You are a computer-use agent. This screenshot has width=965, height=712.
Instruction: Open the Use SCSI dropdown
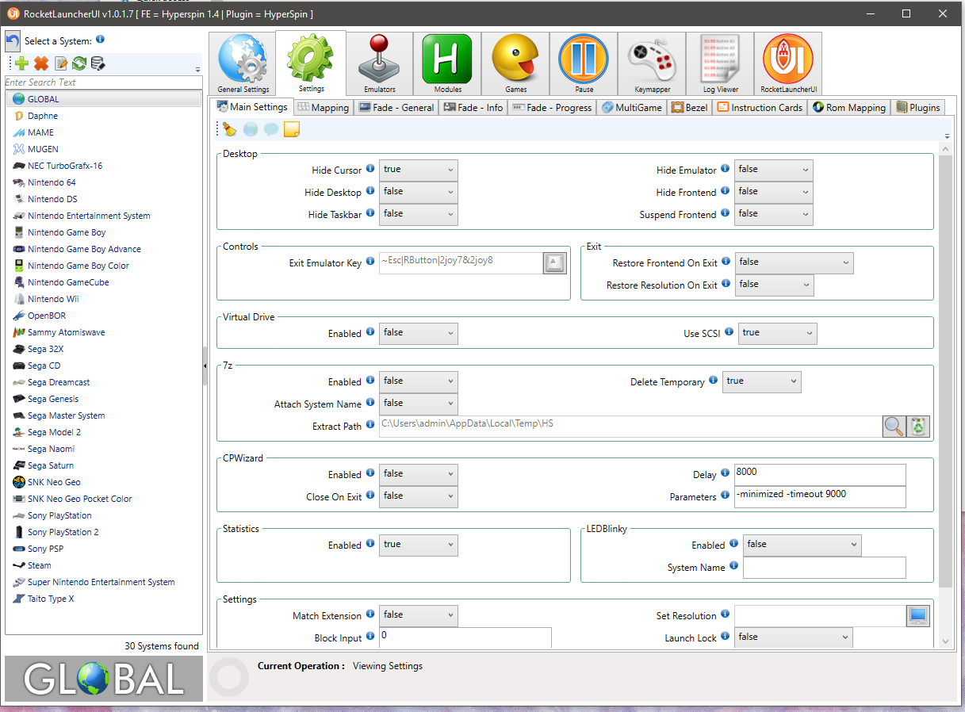click(778, 333)
